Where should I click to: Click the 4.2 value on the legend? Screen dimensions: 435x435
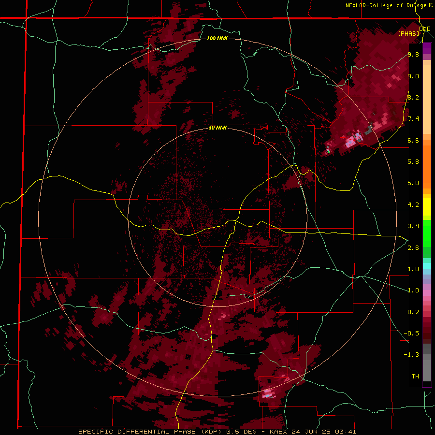pyautogui.click(x=413, y=205)
